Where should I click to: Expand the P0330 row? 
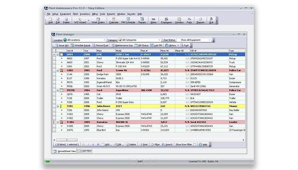tap(57, 90)
